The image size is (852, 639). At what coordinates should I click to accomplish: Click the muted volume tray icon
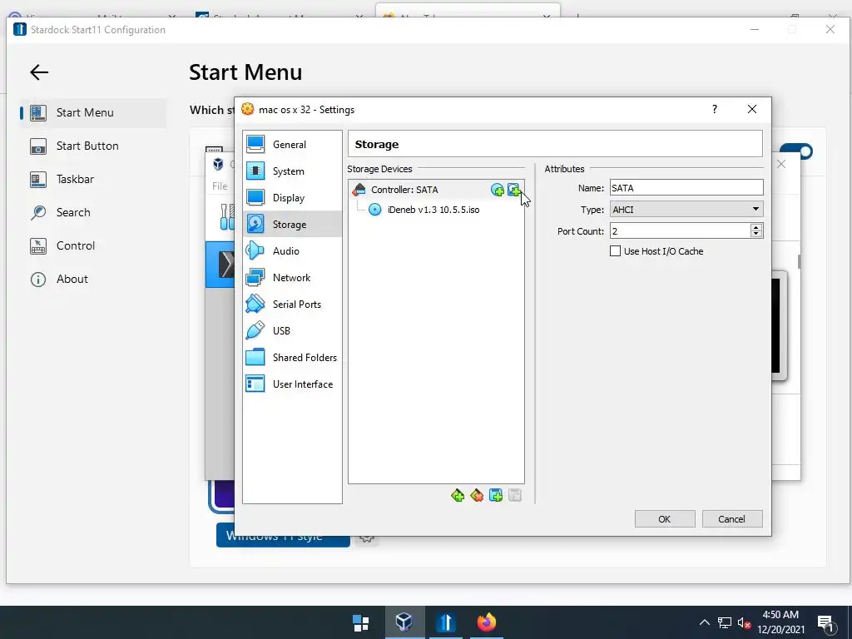(x=745, y=622)
